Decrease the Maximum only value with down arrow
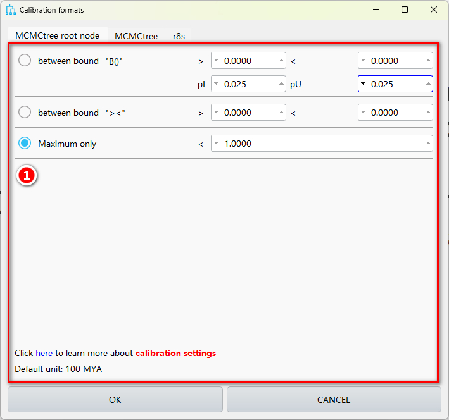Viewport: 449px width, 420px height. pos(217,144)
